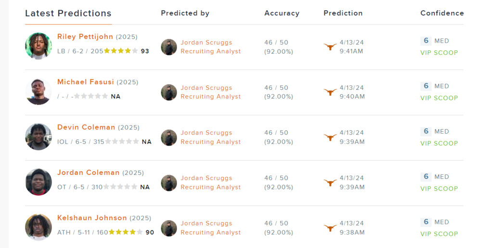Click Longhorns logo in Michael Fasusi row
481x248 pixels.
point(330,92)
